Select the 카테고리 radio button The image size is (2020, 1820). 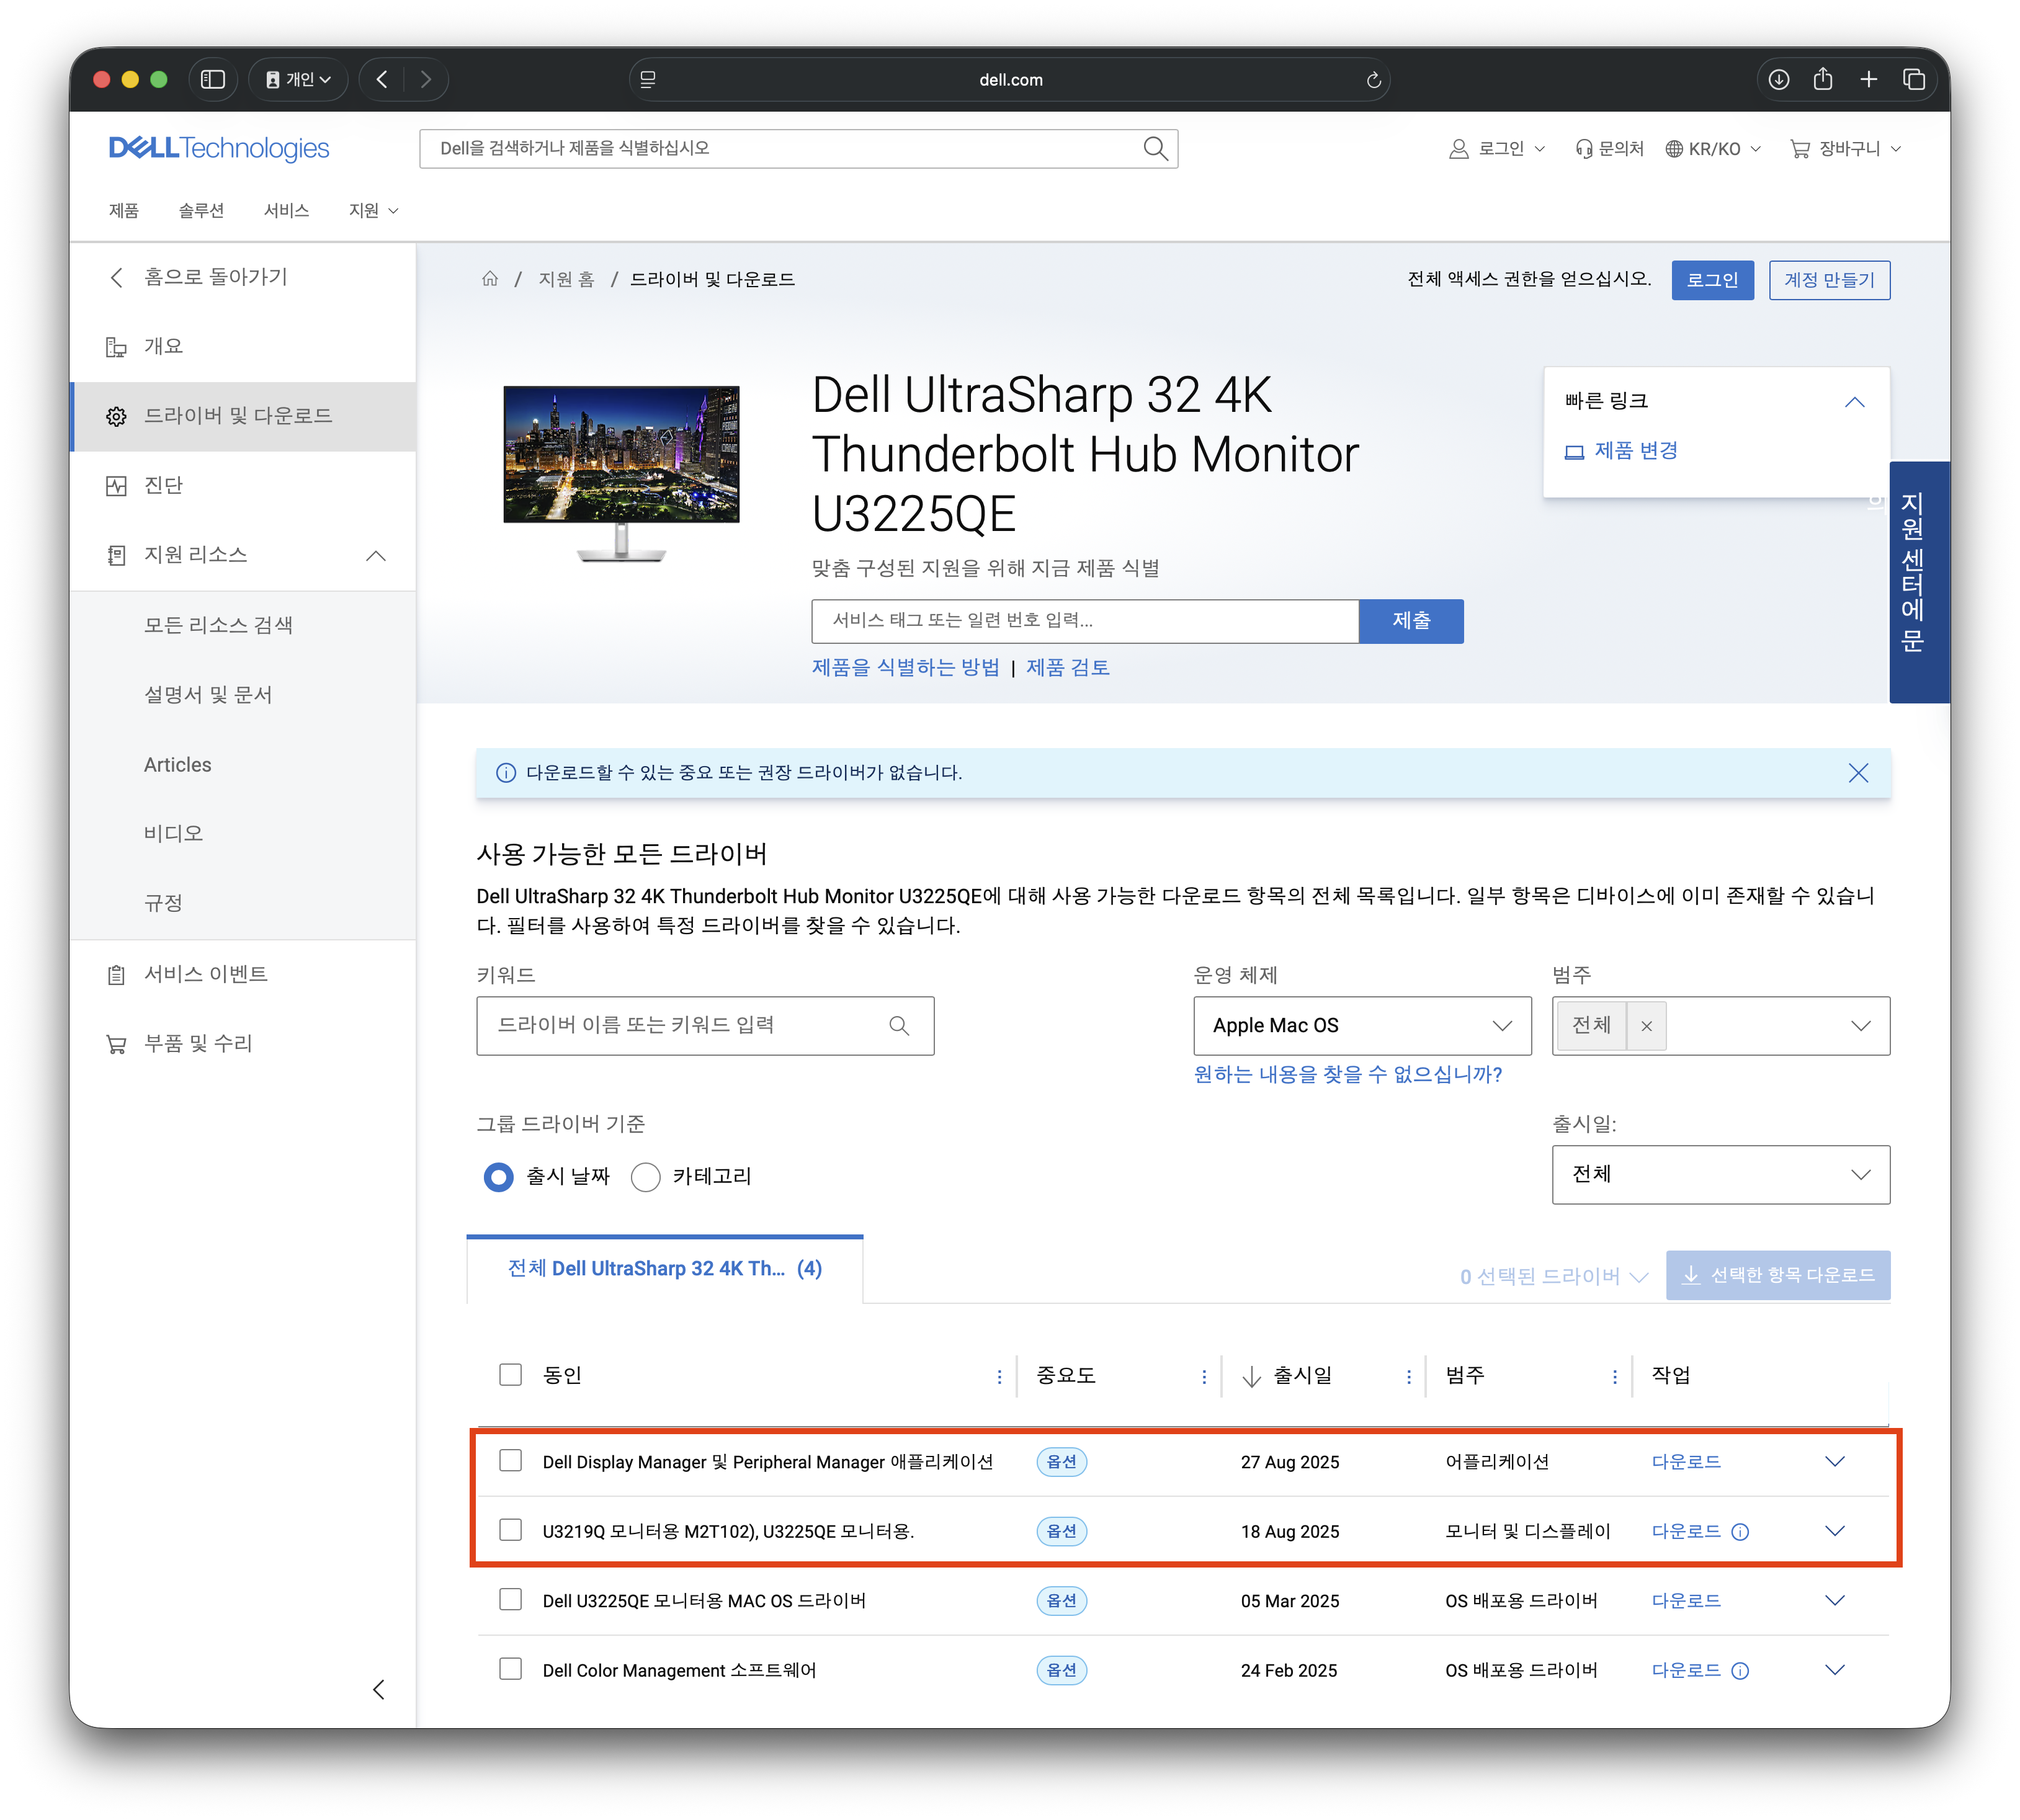[646, 1177]
